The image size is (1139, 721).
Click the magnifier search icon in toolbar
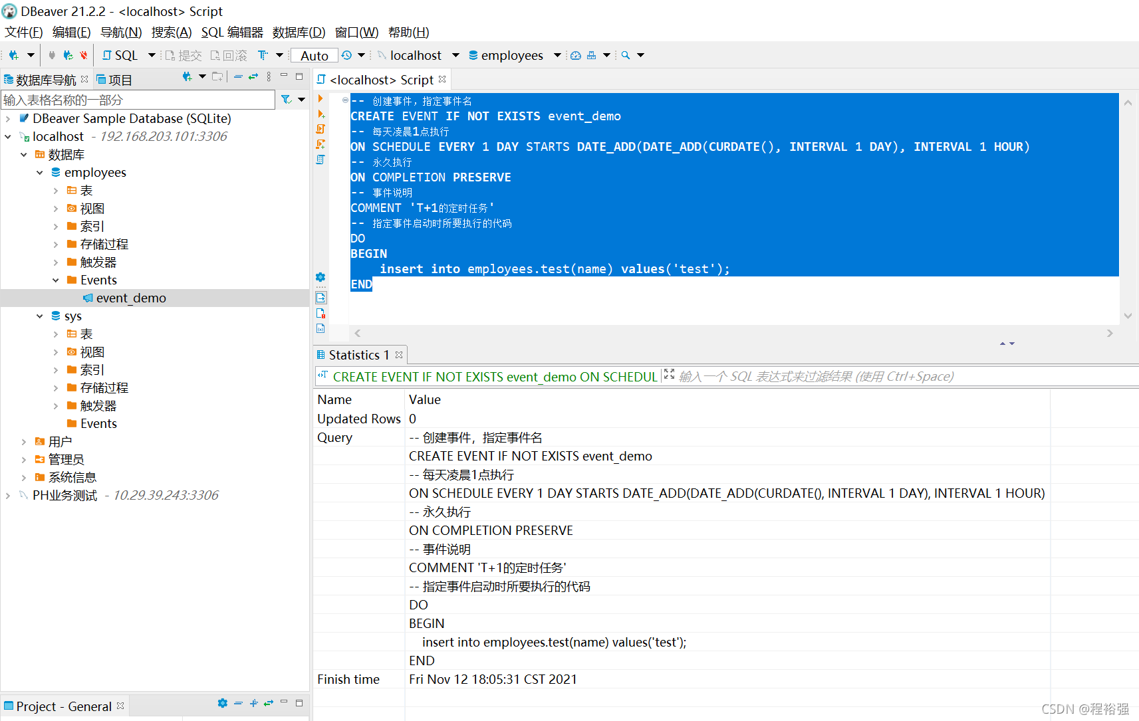(x=626, y=55)
